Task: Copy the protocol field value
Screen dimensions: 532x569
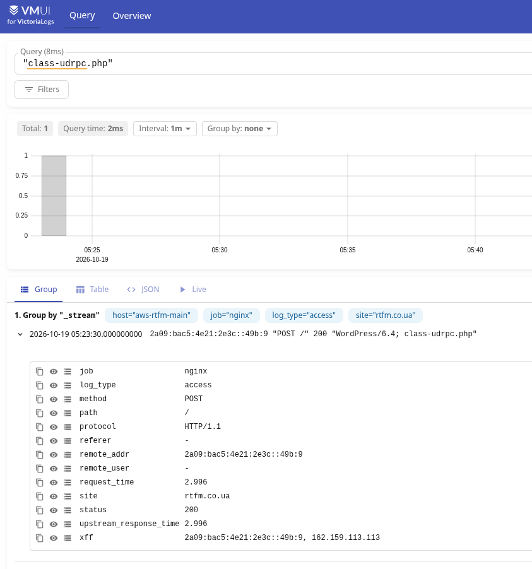Action: 39,426
